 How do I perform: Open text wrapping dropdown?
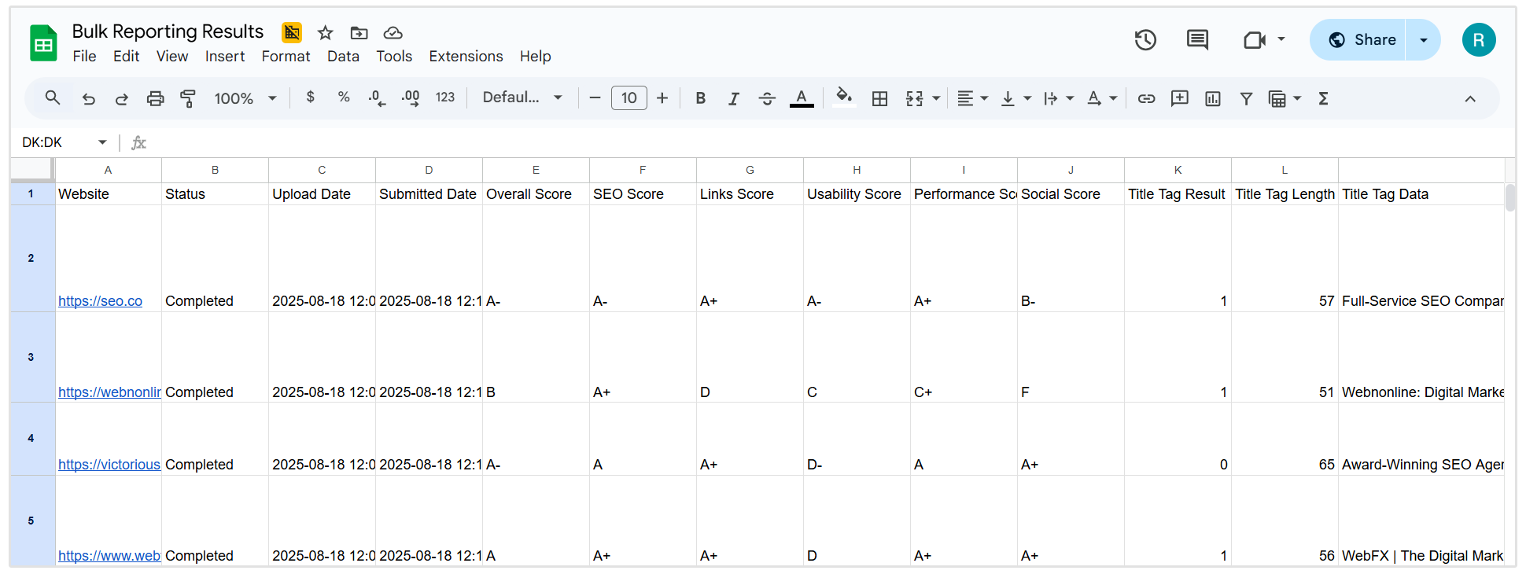1058,98
